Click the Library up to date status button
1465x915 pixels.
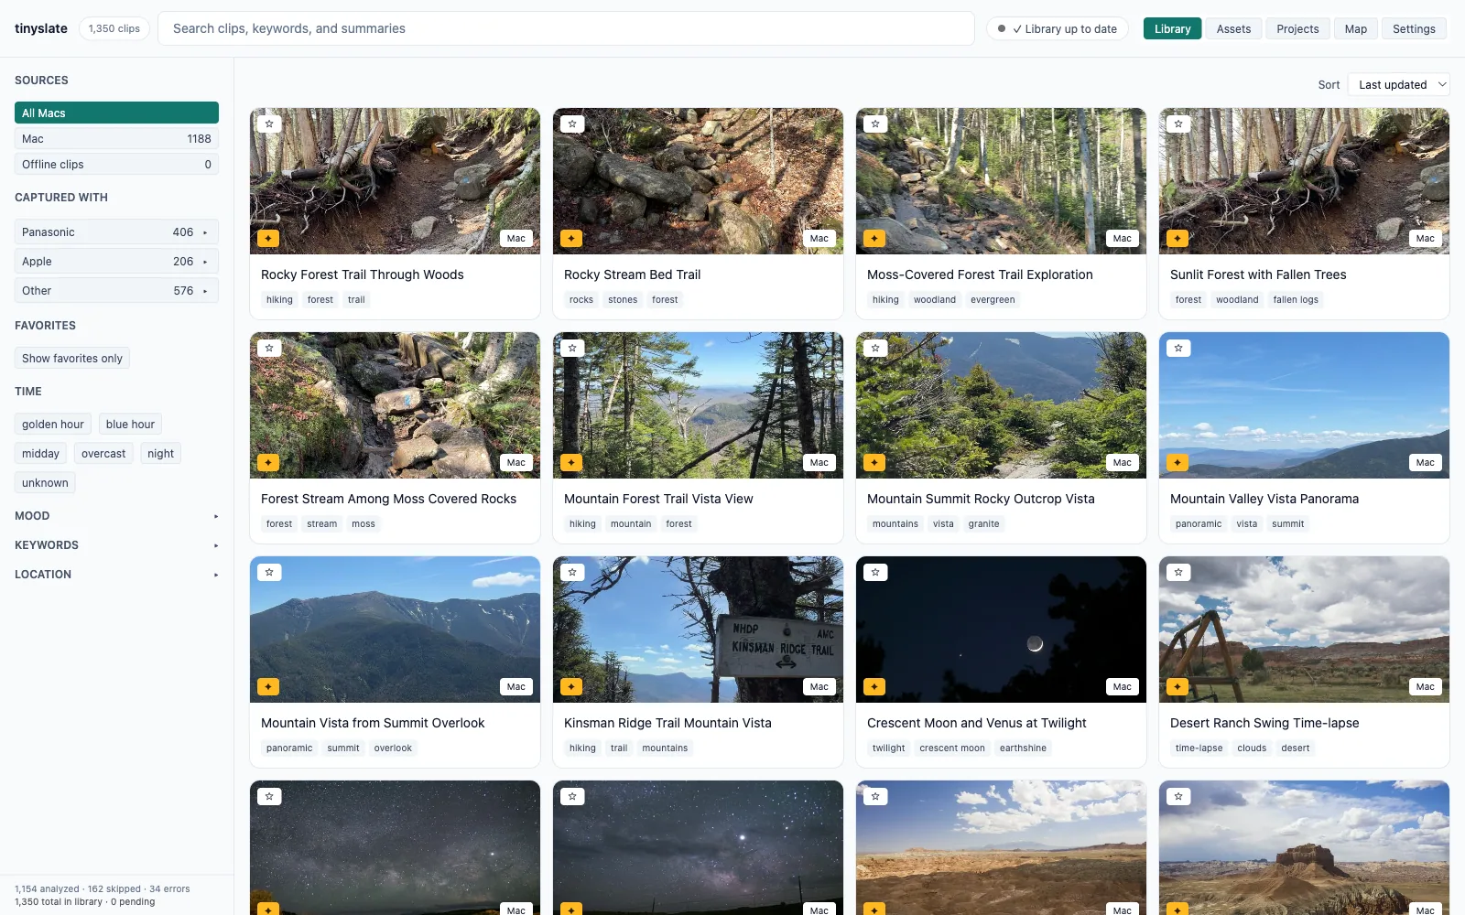coord(1058,29)
